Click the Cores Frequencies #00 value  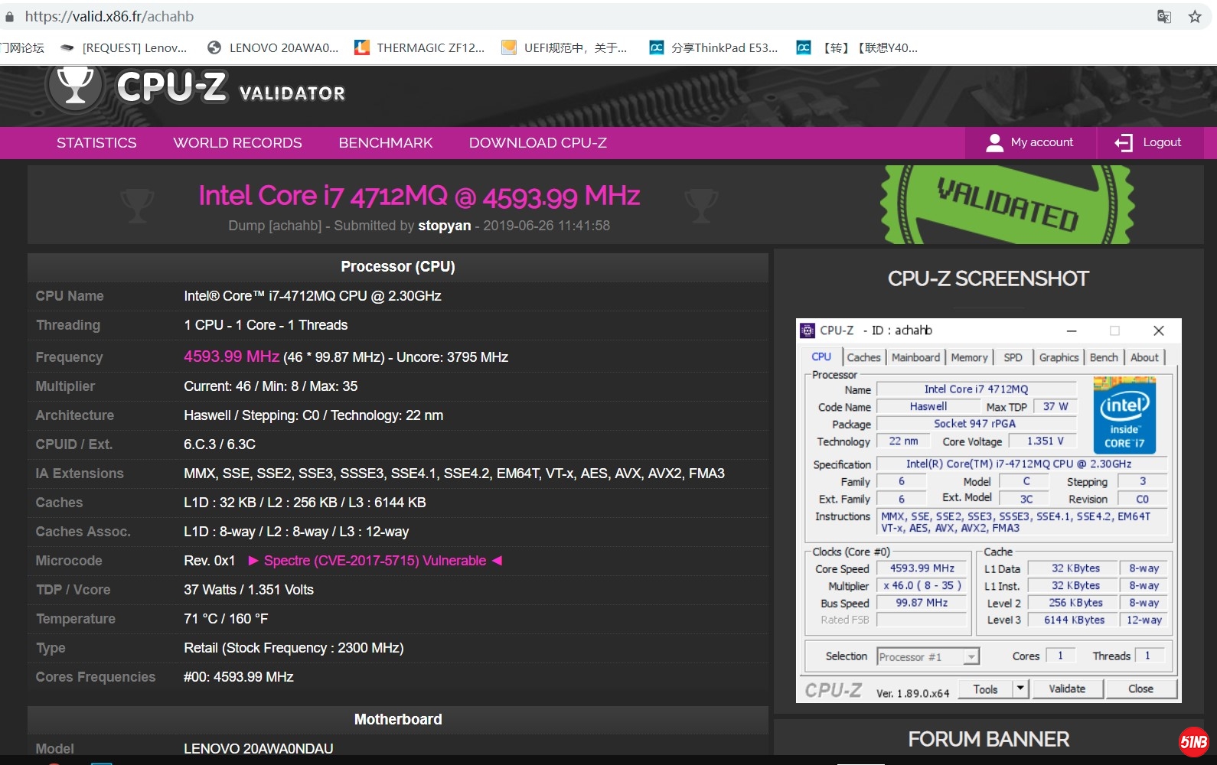click(239, 677)
